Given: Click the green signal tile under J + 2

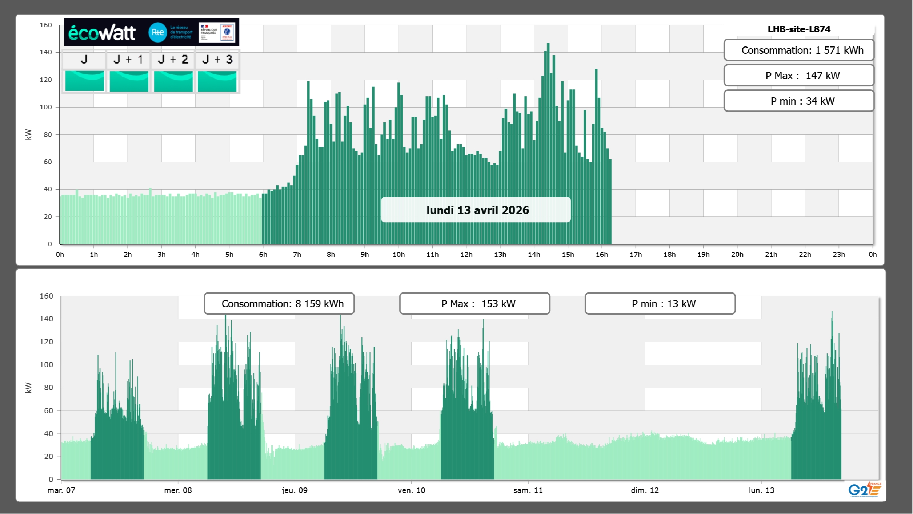Looking at the screenshot, I should coord(173,81).
